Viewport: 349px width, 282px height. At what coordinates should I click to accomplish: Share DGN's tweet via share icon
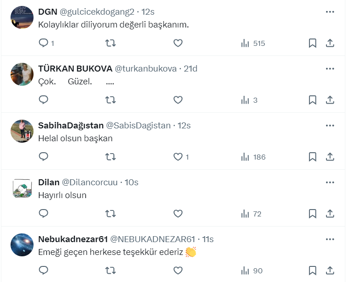point(330,43)
